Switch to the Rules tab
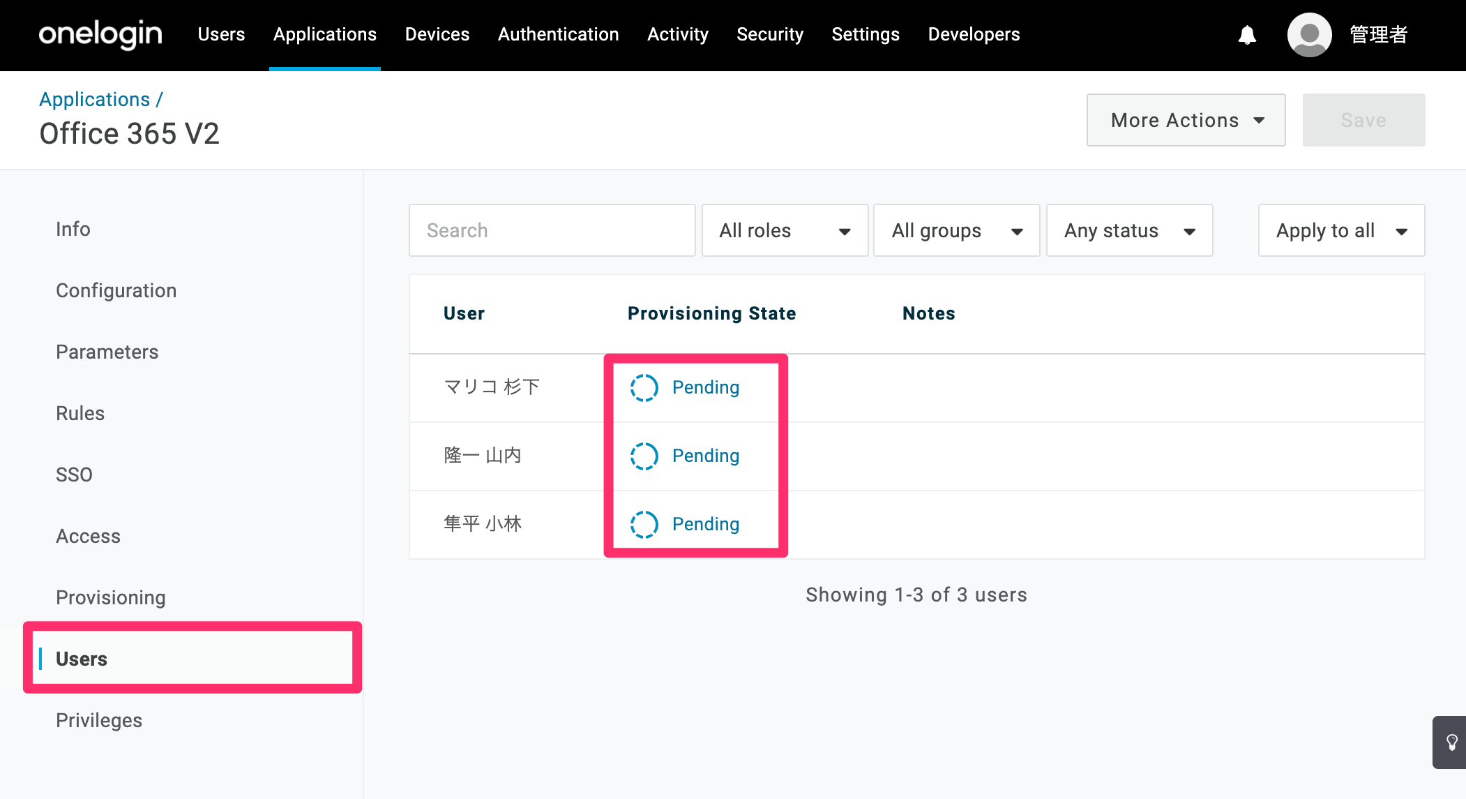Image resolution: width=1466 pixels, height=799 pixels. 80,413
